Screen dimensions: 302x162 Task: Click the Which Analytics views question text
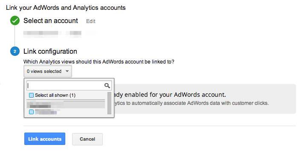pyautogui.click(x=99, y=62)
